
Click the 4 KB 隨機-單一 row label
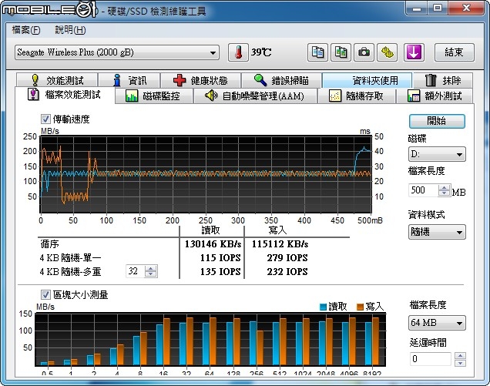pos(70,258)
